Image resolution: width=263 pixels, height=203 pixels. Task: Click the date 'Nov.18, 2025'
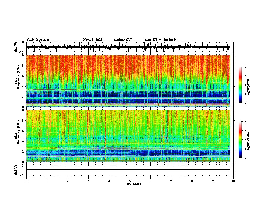click(x=93, y=40)
